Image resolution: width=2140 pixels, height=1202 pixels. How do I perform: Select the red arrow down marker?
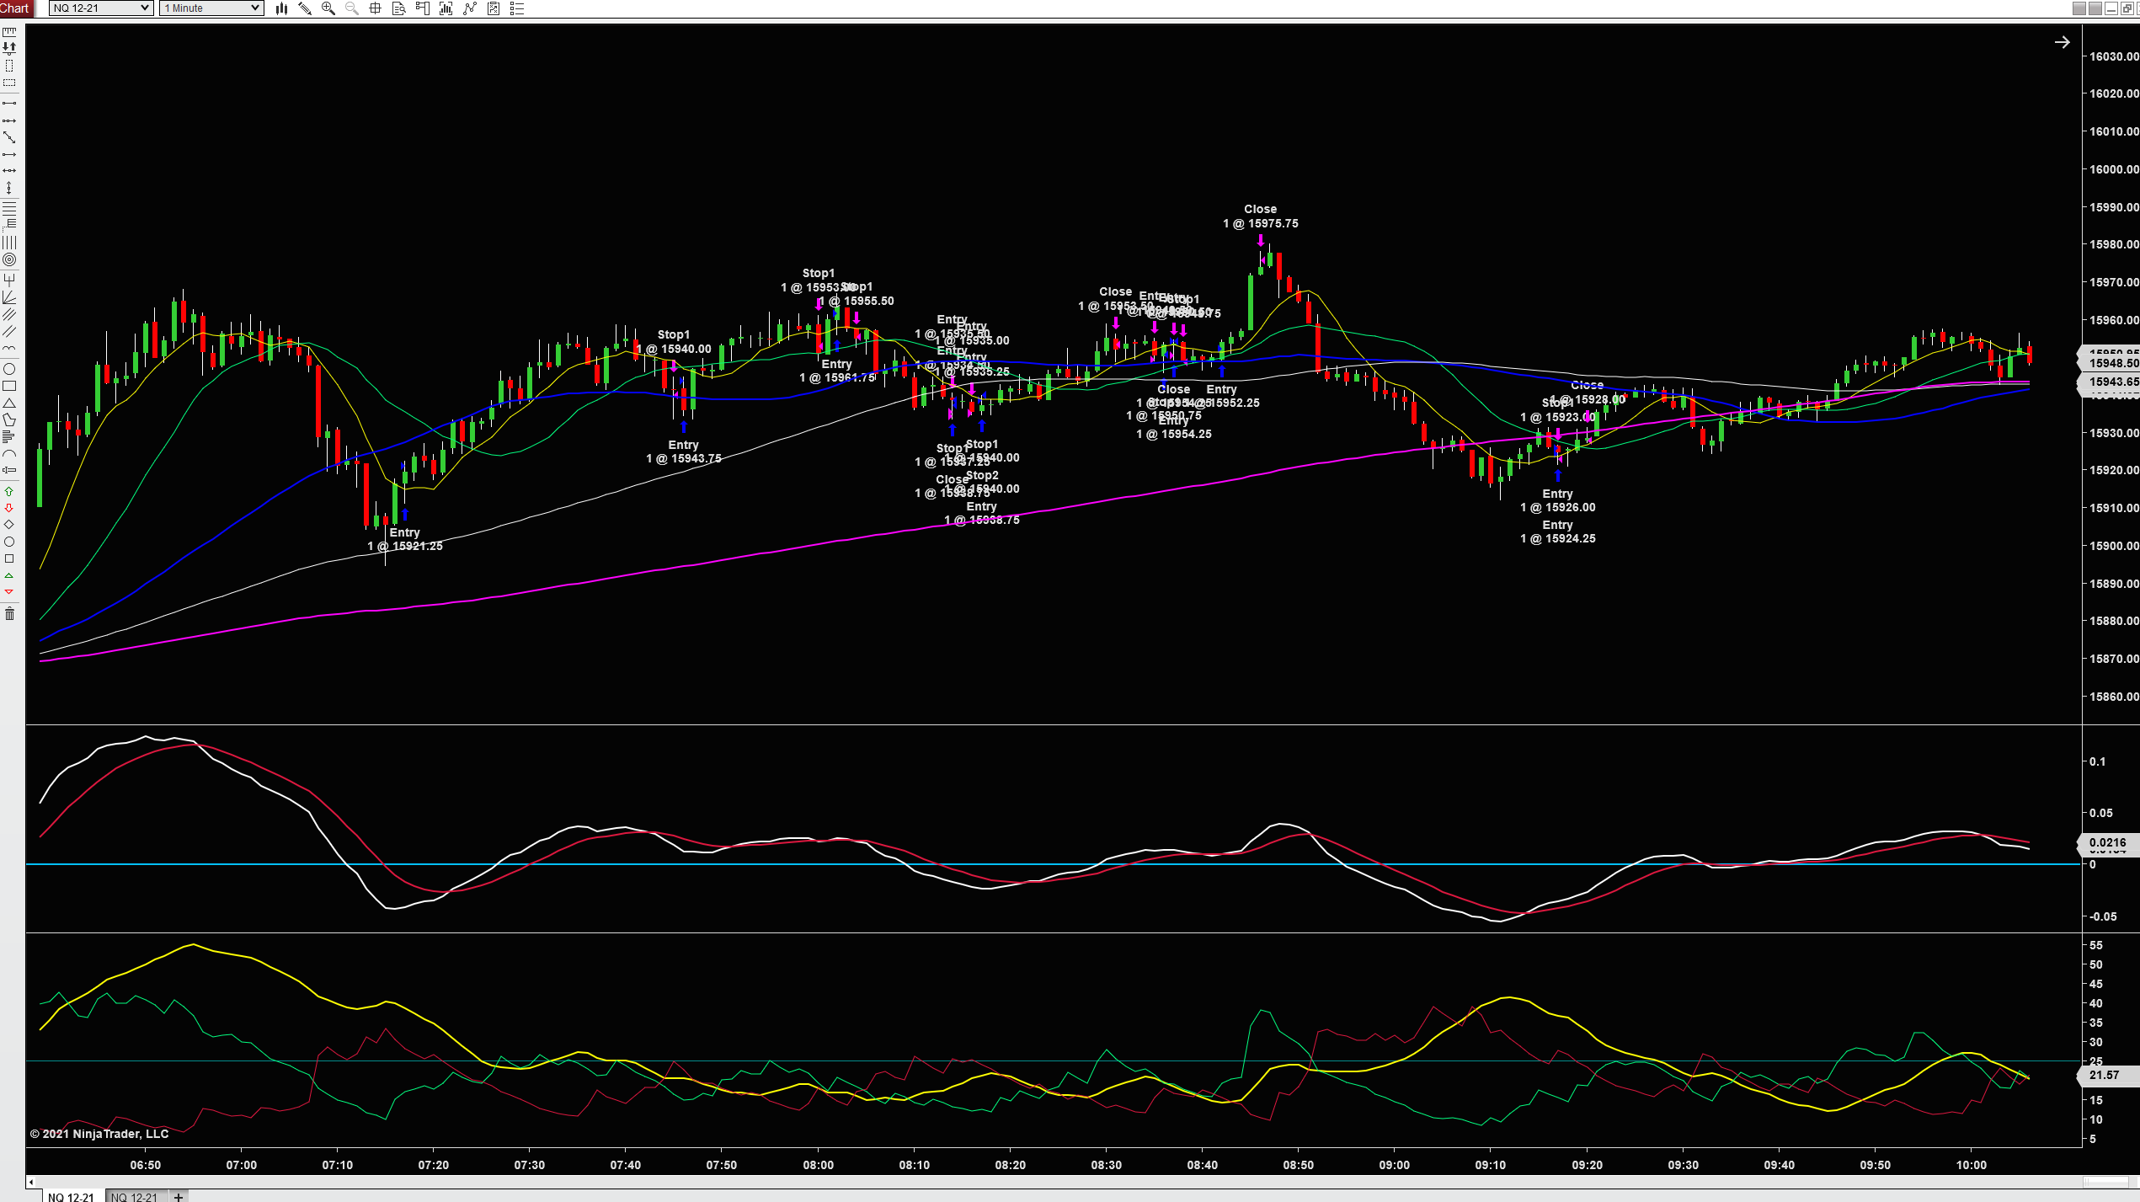tap(9, 508)
